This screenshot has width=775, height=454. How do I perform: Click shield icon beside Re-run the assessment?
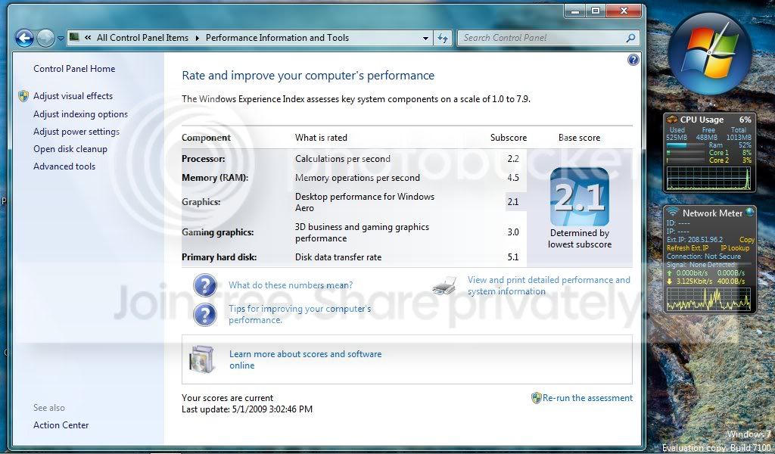click(x=537, y=398)
